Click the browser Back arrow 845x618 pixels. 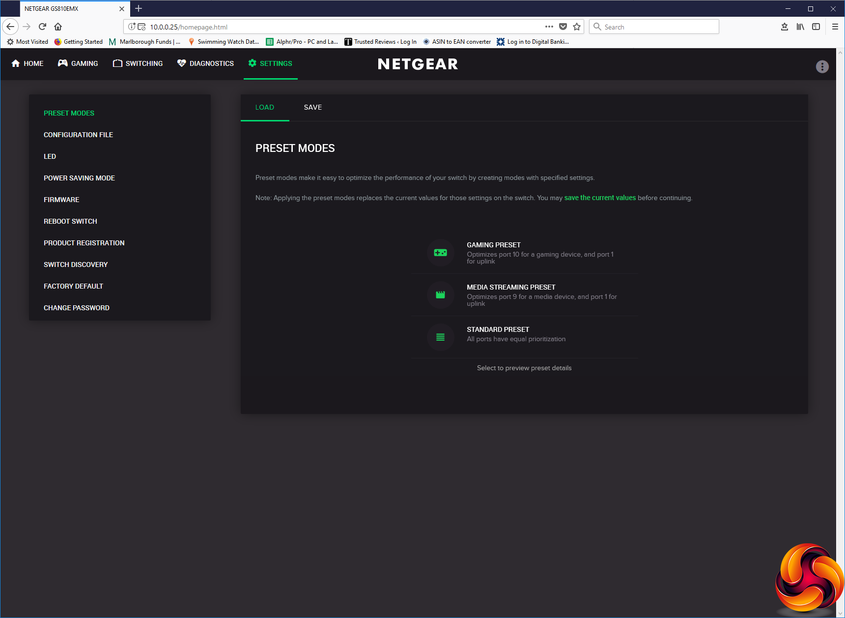pyautogui.click(x=10, y=27)
